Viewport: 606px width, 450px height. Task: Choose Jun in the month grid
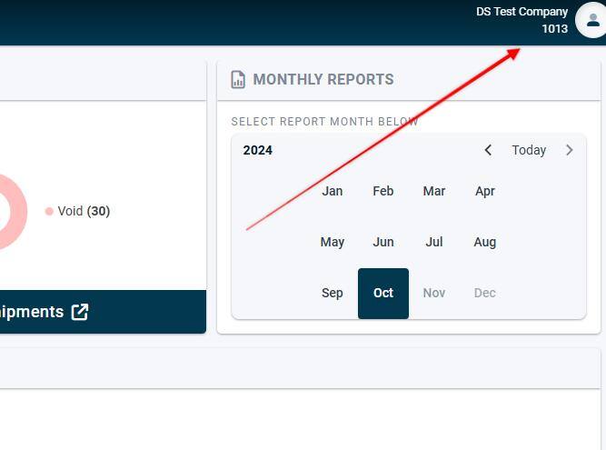(x=383, y=242)
